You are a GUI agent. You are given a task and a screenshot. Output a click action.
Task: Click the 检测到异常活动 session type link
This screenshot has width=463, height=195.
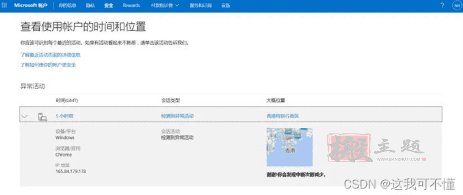(x=177, y=116)
